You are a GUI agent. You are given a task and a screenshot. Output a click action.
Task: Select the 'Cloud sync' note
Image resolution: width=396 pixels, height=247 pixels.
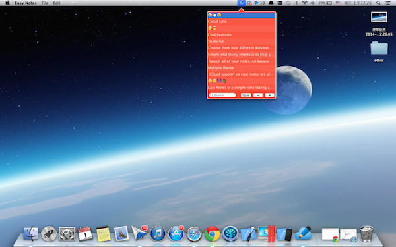click(x=241, y=22)
